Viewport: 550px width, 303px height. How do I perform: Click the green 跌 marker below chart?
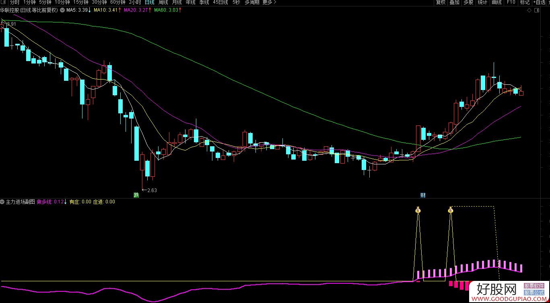click(136, 195)
